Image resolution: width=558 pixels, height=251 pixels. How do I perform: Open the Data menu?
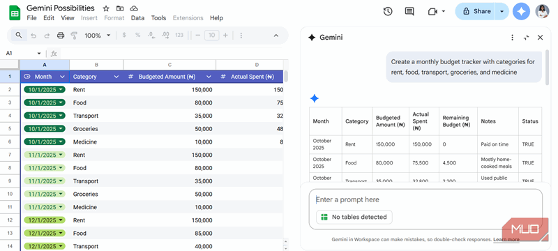point(137,17)
